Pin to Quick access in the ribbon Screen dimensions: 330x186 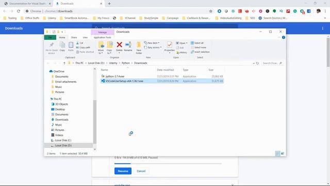[52, 48]
